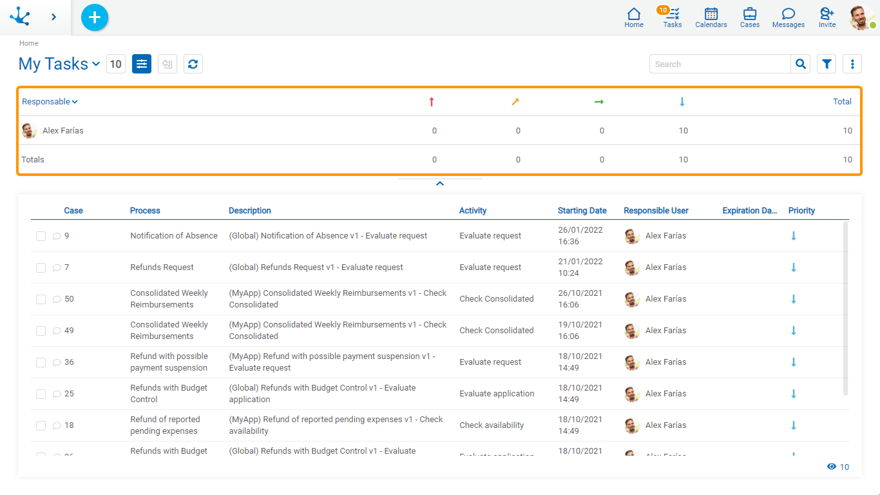Sort by the Activity column header
Screen dimensions: 880x495
473,211
